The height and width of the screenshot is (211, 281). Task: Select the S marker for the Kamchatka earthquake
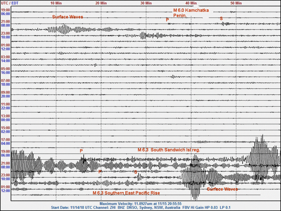click(x=221, y=19)
